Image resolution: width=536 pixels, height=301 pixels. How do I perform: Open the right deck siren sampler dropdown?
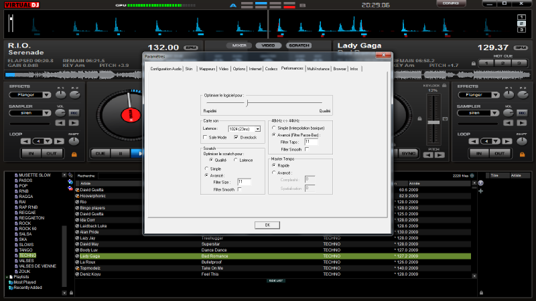click(x=494, y=113)
